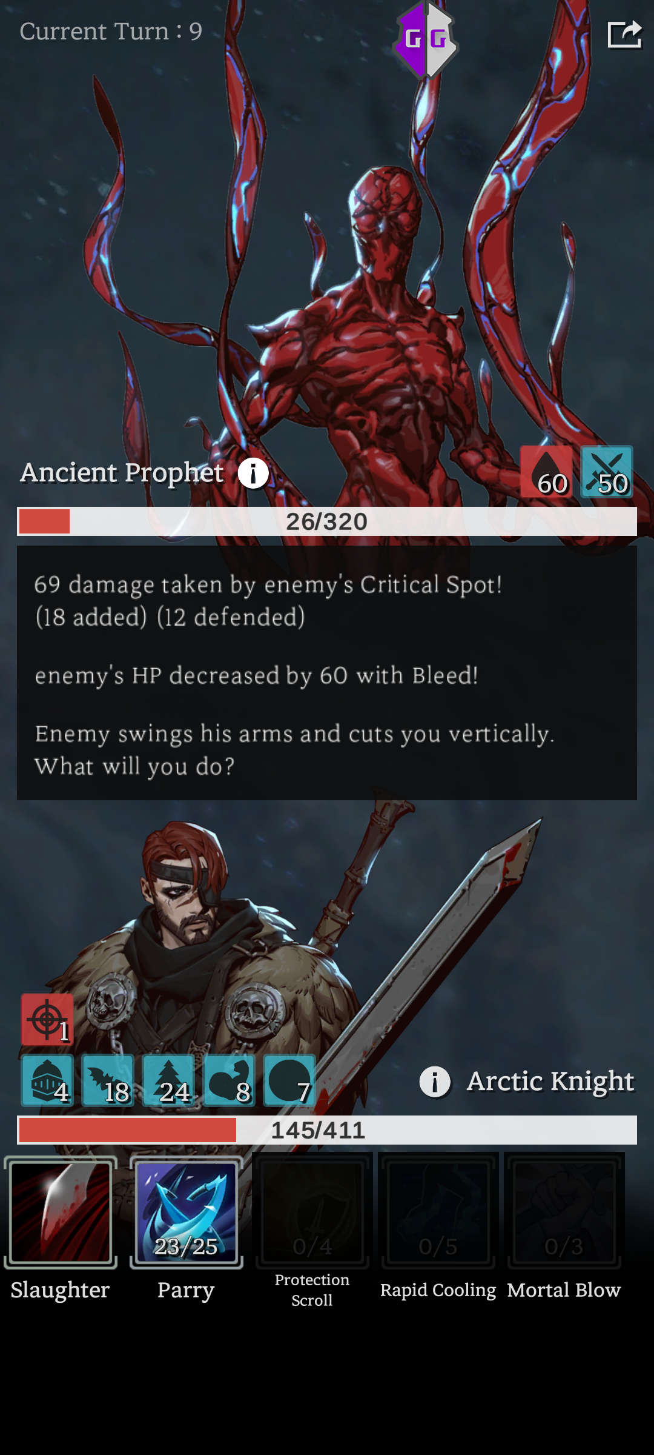654x1455 pixels.
Task: Open Arctic Knight info button
Action: click(x=435, y=1082)
